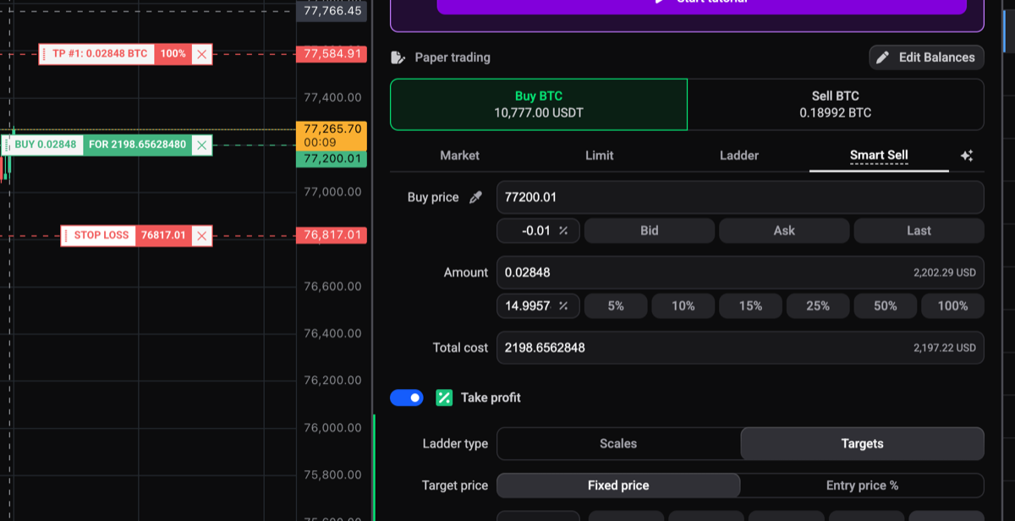Screen dimensions: 1015x521
Task: Select the Buy BTC side
Action: point(539,105)
